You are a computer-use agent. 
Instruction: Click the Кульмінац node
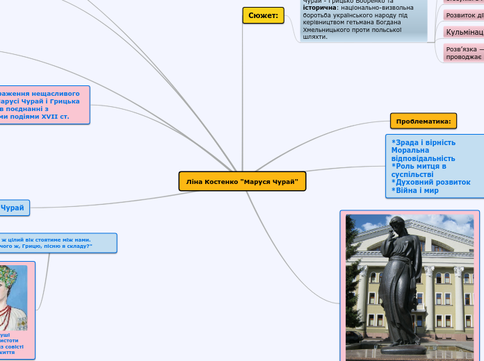pyautogui.click(x=464, y=32)
